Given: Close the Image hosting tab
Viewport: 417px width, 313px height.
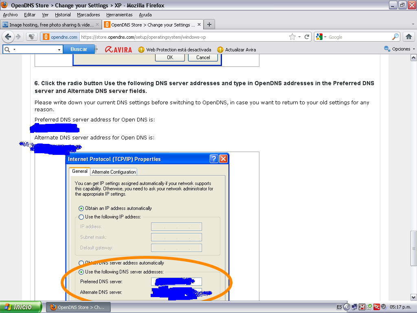Looking at the screenshot, I should pyautogui.click(x=97, y=24).
